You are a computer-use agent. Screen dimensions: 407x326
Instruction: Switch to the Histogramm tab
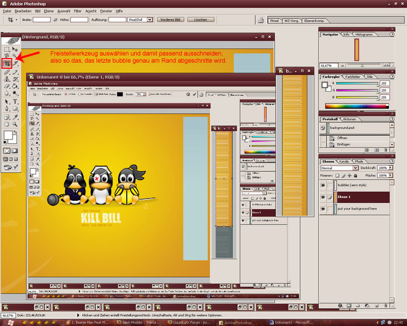[x=364, y=34]
